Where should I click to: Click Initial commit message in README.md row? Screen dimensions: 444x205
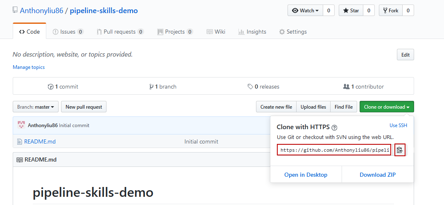click(202, 141)
